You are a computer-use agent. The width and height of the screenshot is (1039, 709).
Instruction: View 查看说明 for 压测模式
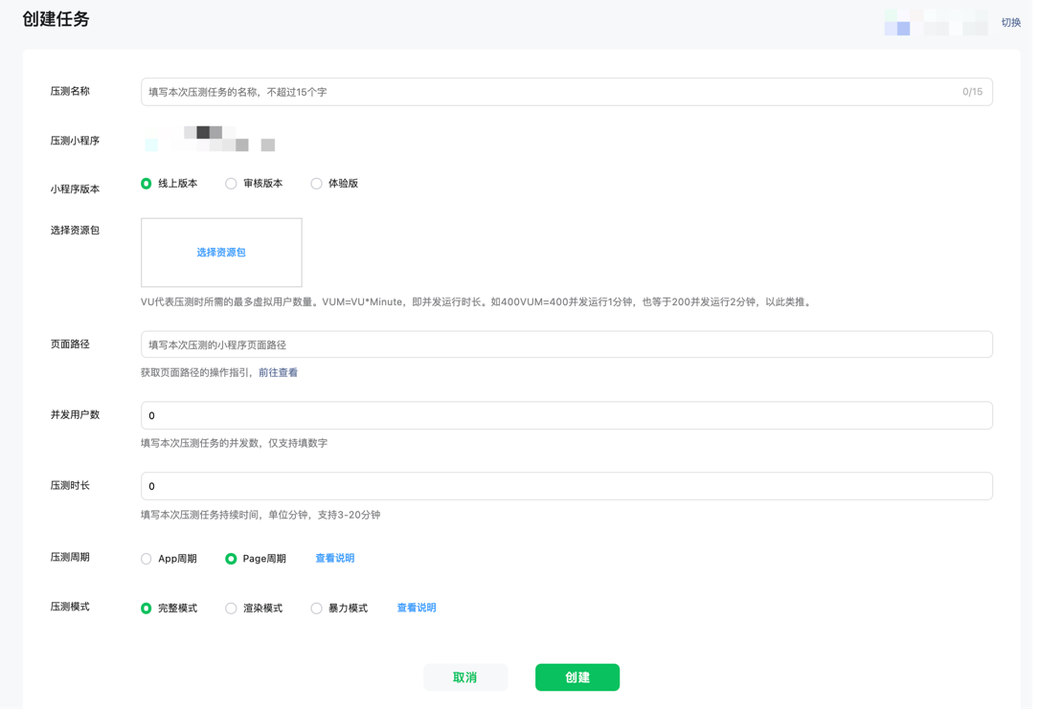[x=417, y=608]
